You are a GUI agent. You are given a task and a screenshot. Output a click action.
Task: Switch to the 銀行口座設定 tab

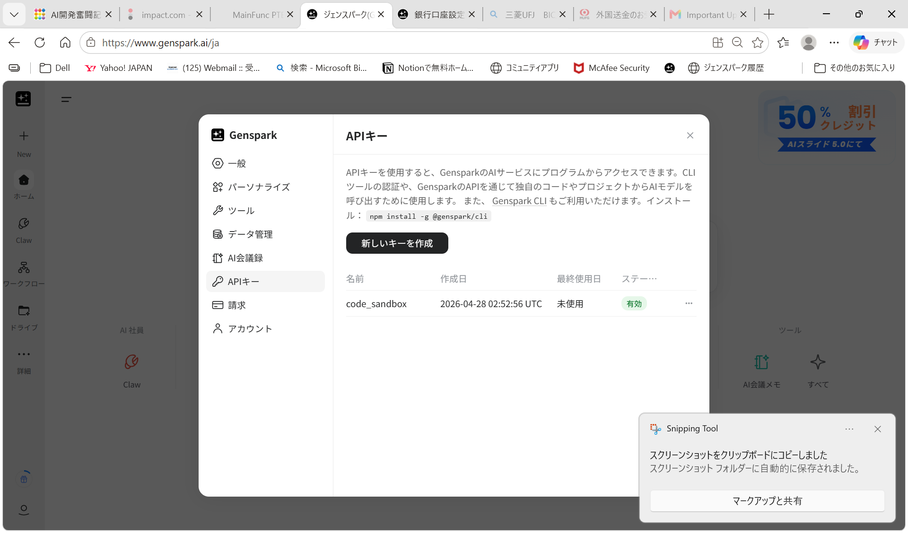pos(437,15)
